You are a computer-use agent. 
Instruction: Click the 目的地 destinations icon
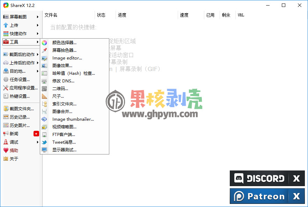point(6,71)
